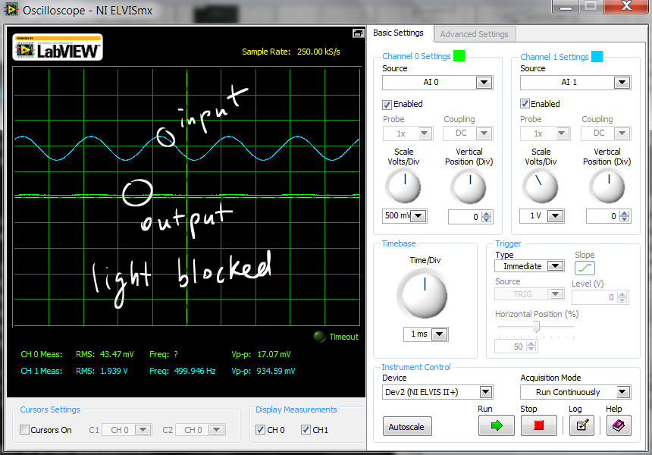
Task: Click the red Stop button
Action: 538,425
